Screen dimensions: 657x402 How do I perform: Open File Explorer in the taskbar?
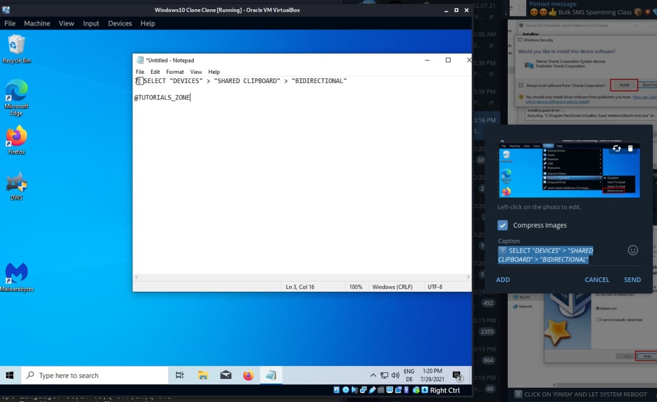(203, 375)
